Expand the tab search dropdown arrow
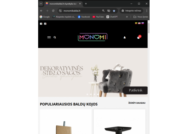This screenshot has height=134, width=188. coord(41,3)
